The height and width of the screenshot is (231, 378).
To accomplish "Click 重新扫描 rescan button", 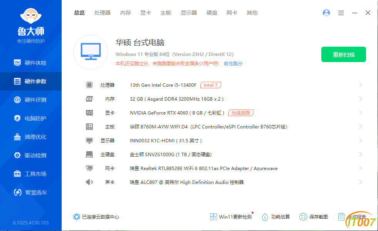I will [x=344, y=54].
